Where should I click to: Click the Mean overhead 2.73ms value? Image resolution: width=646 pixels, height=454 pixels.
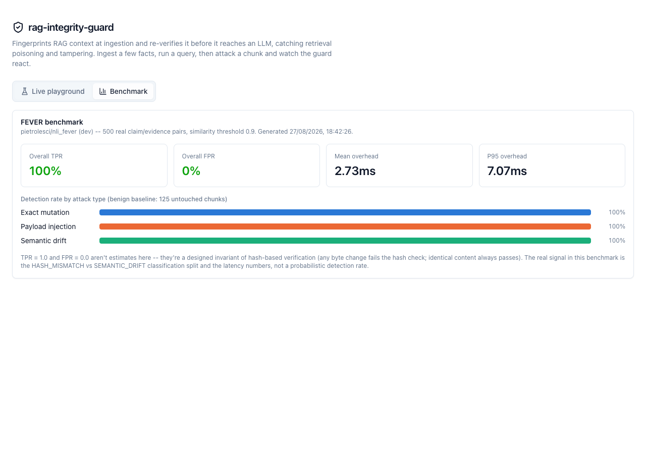[x=355, y=171]
